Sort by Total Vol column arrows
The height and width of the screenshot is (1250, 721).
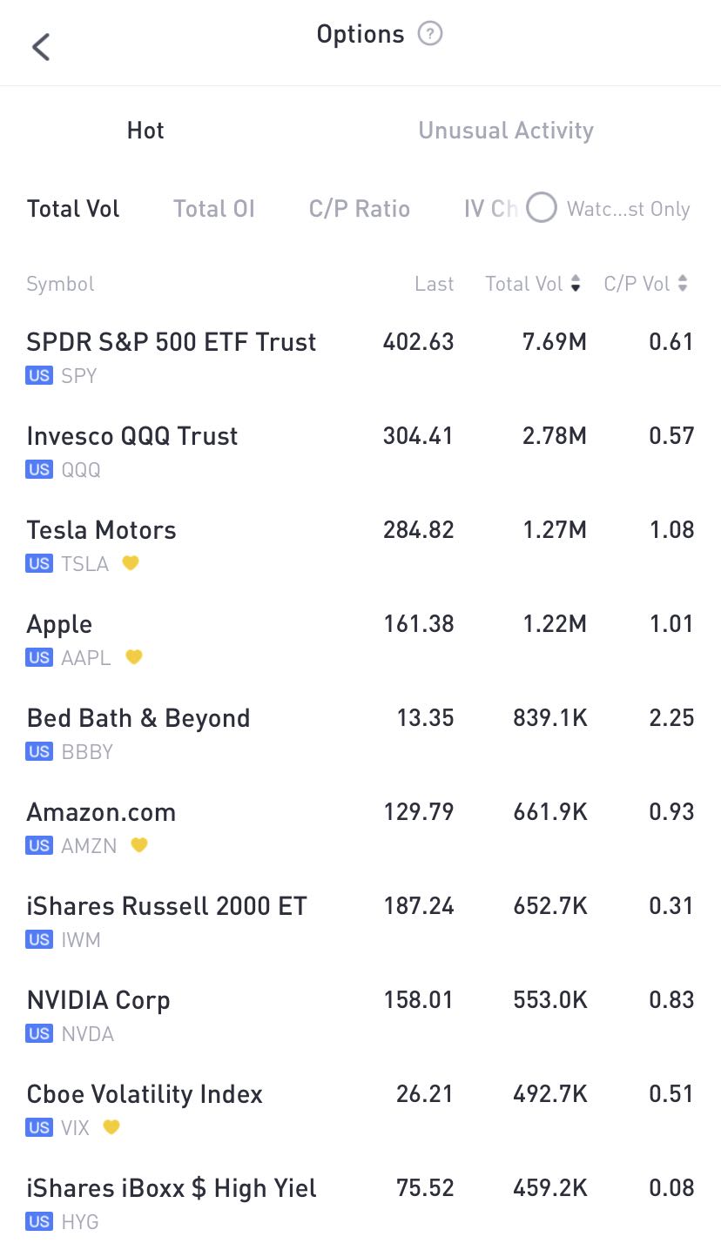coord(576,284)
